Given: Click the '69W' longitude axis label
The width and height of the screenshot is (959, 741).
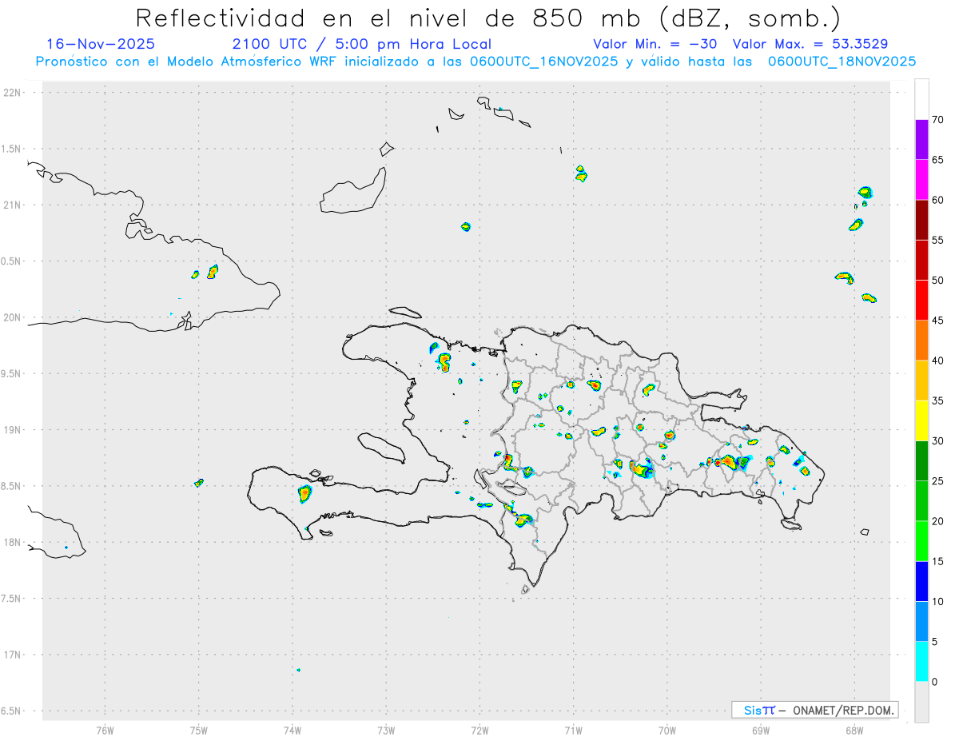Looking at the screenshot, I should click(761, 730).
